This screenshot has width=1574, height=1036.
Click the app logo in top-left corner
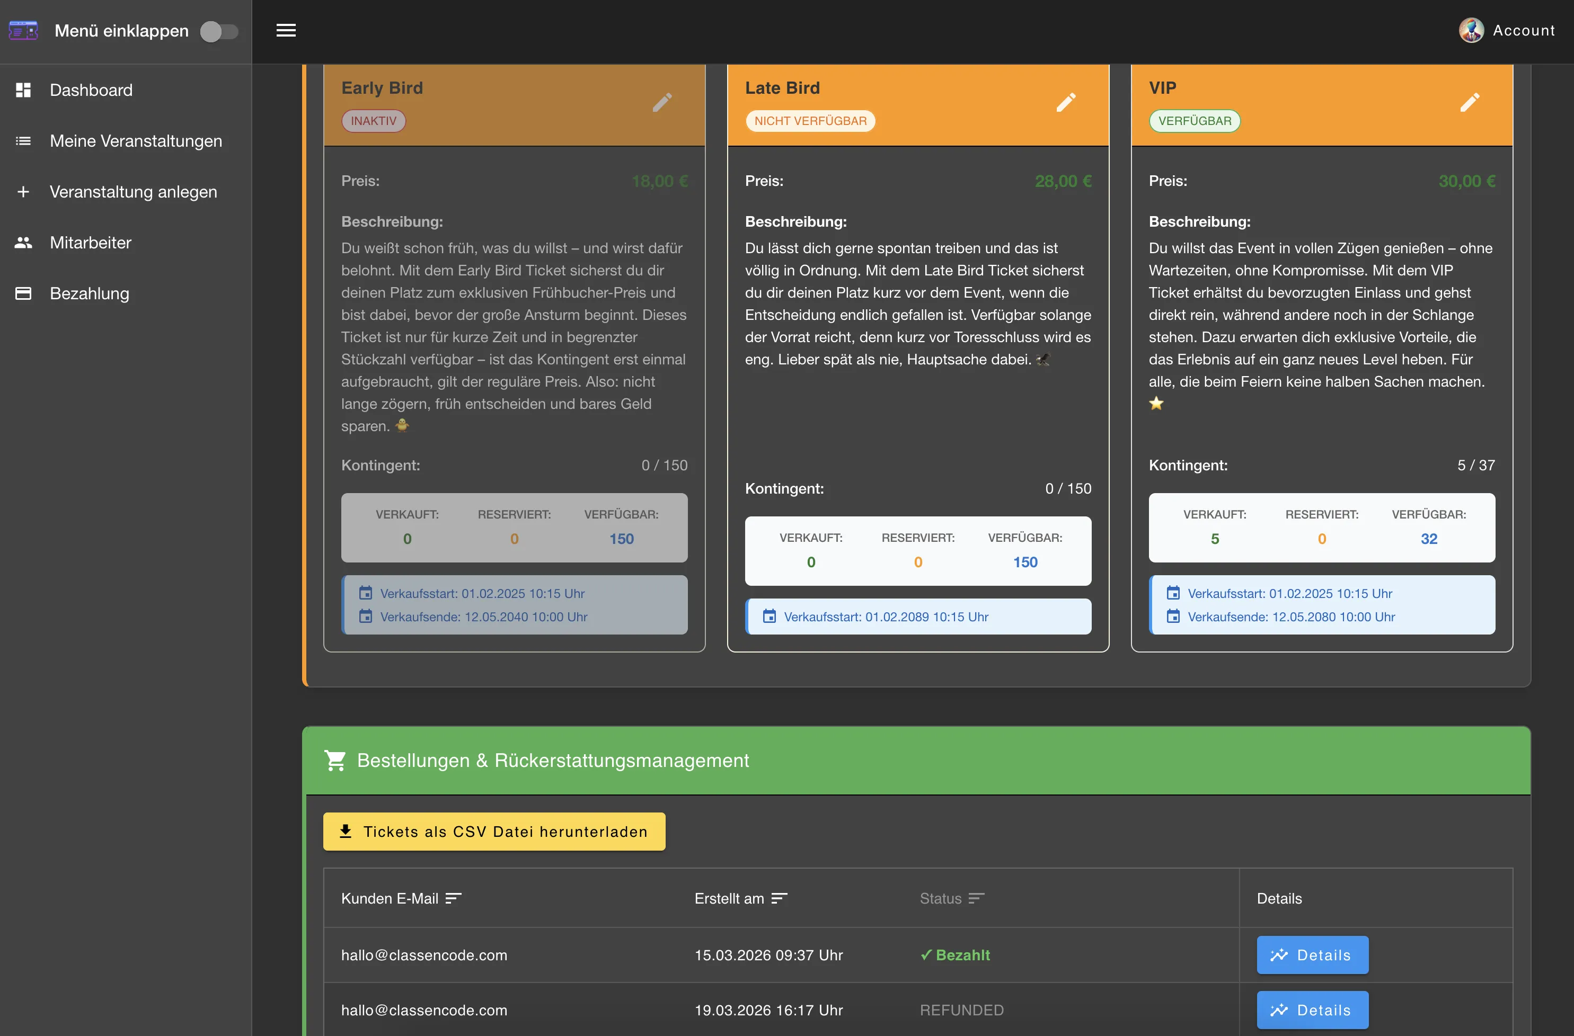[x=23, y=30]
